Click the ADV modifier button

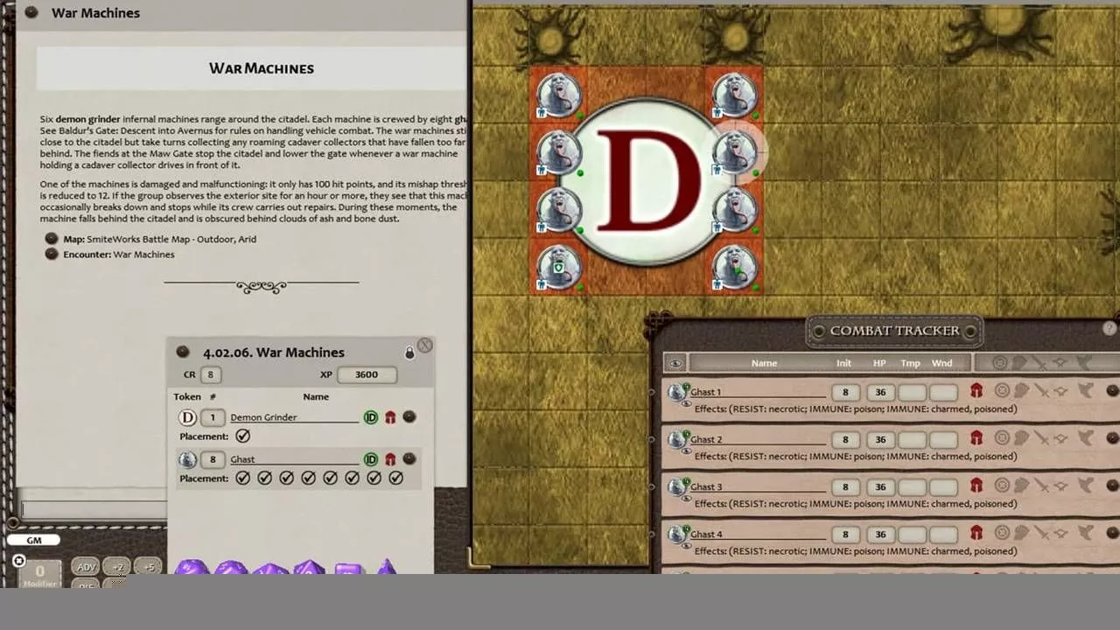86,567
